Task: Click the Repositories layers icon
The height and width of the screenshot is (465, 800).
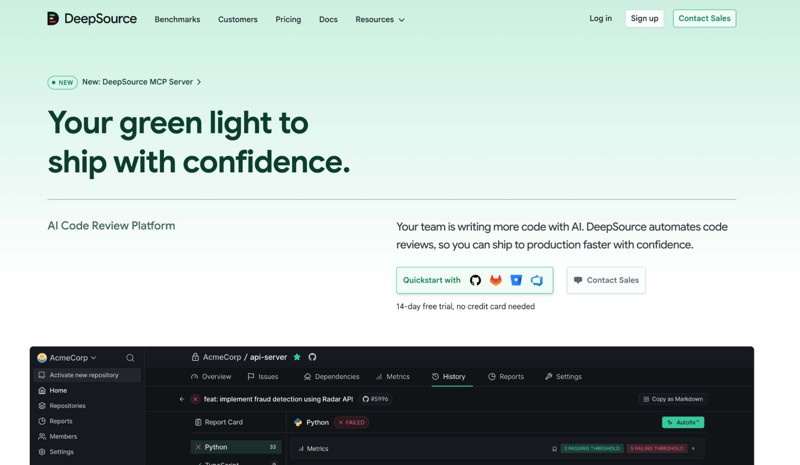Action: click(x=42, y=406)
